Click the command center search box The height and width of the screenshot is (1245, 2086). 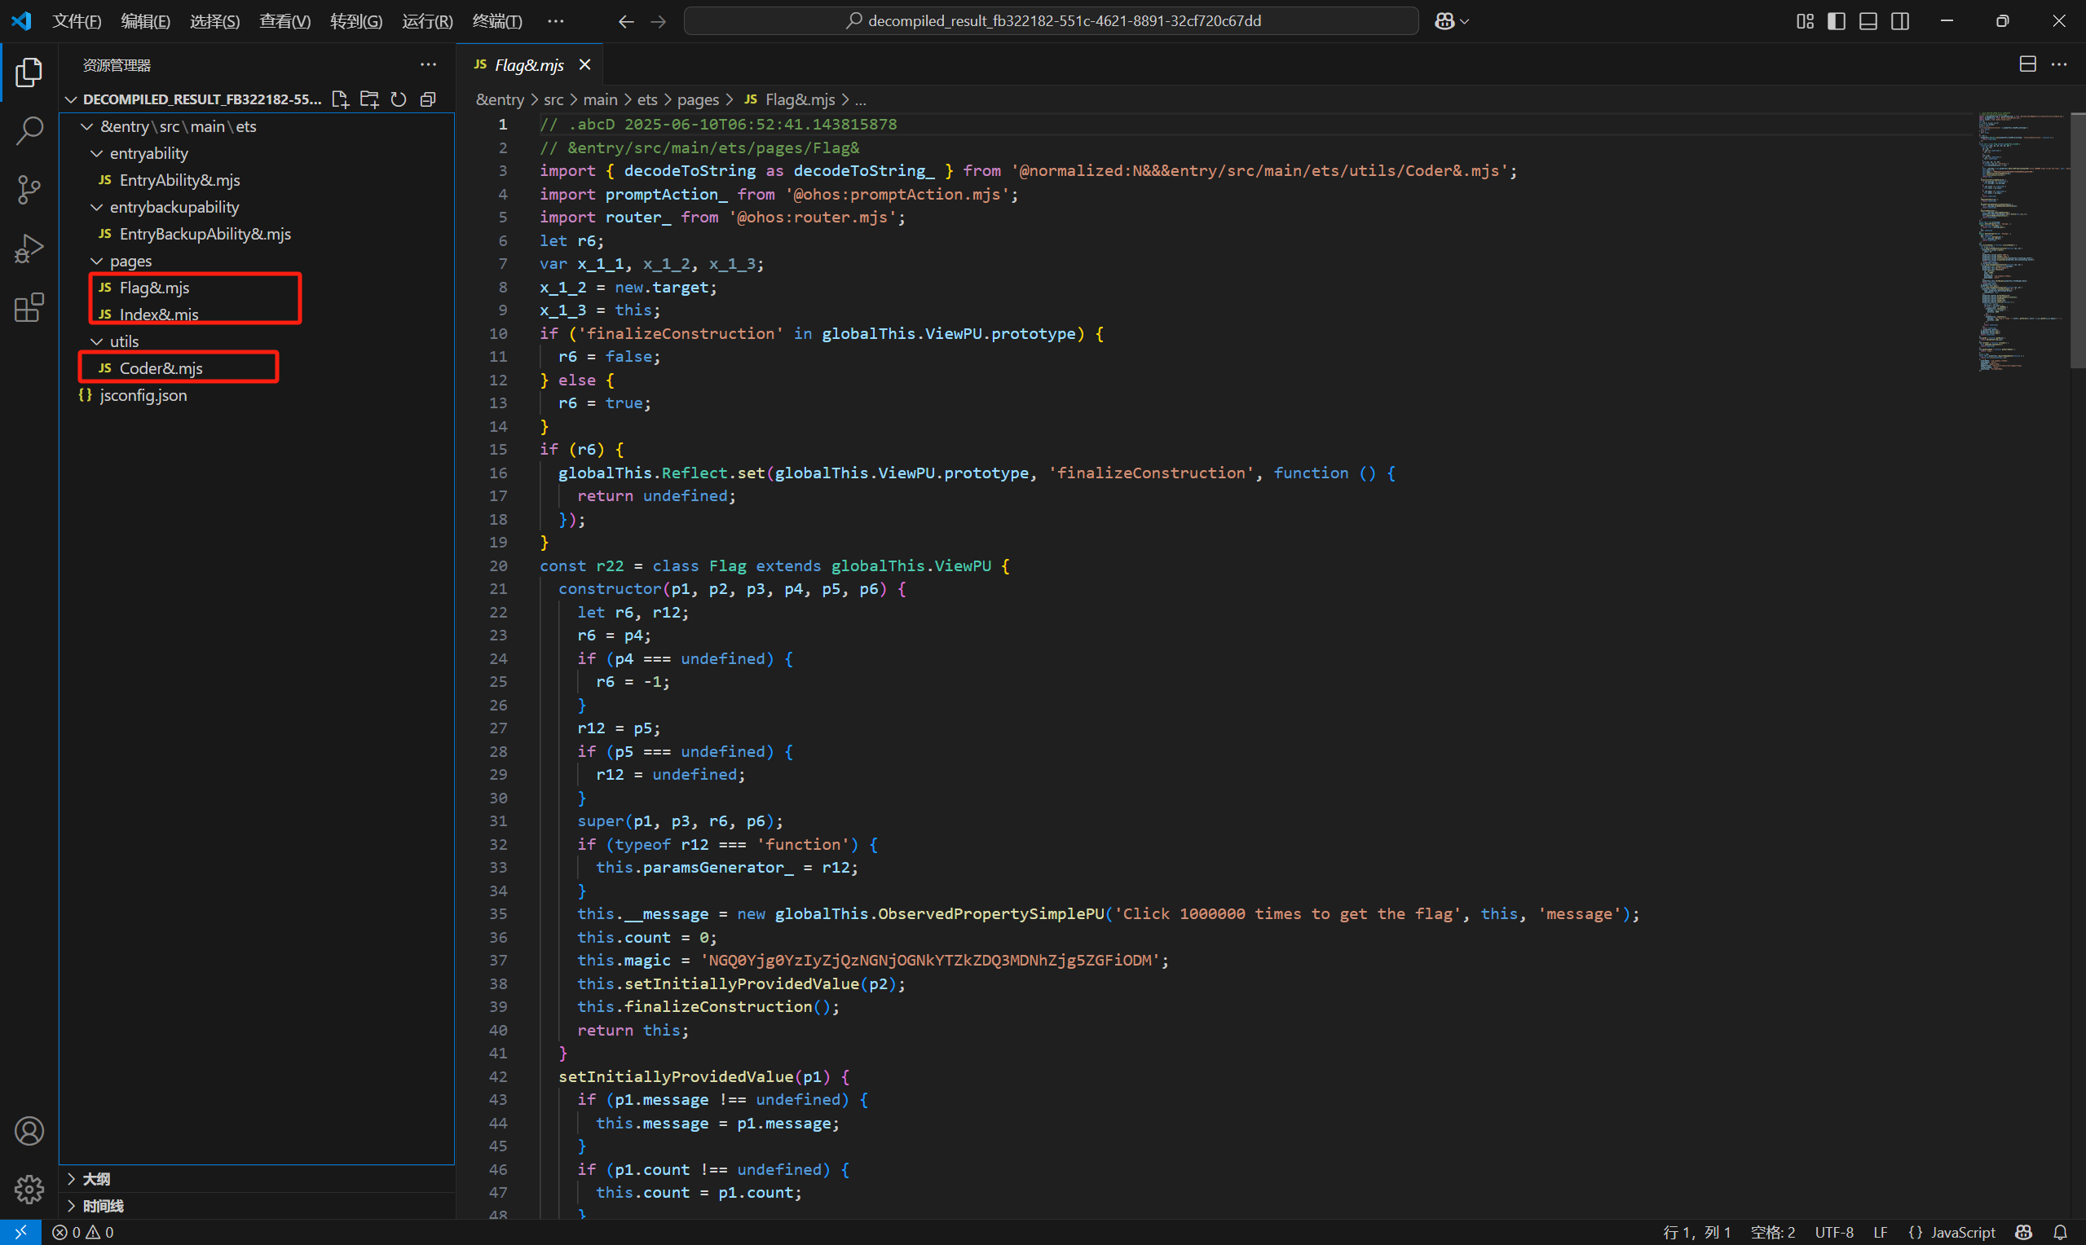(x=1051, y=21)
